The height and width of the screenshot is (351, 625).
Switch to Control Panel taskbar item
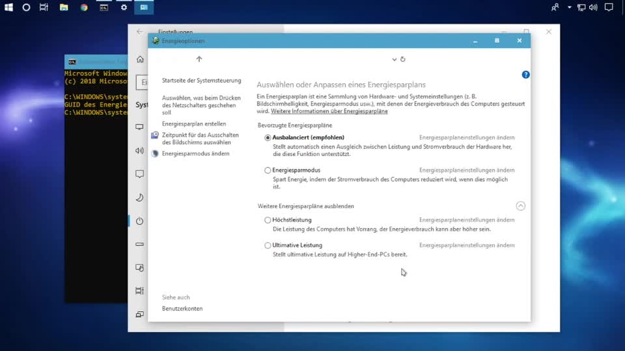144,7
